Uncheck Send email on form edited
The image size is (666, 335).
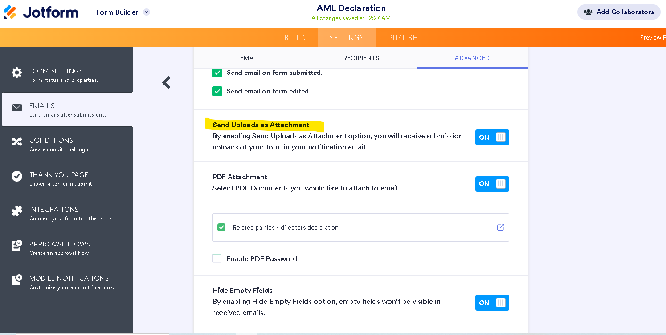[217, 91]
